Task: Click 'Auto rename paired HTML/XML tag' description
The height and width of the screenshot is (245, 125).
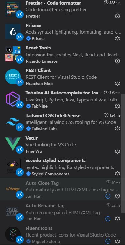Action: (x=63, y=213)
